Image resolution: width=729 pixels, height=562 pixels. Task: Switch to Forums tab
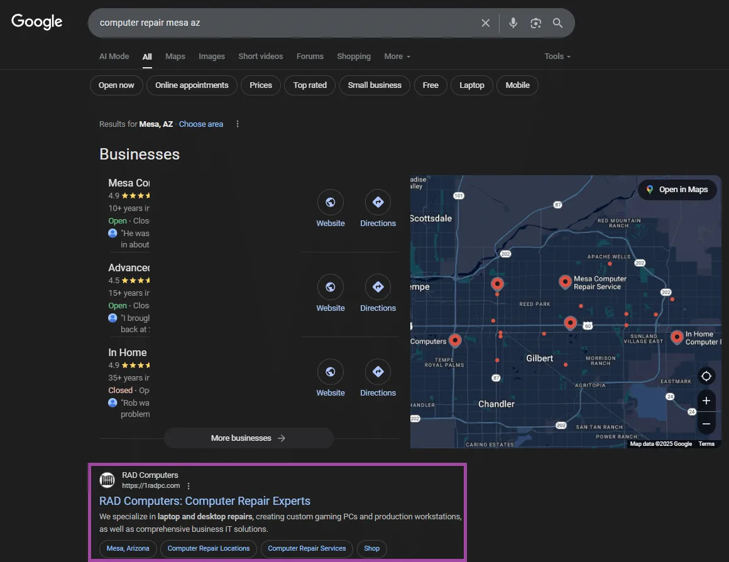coord(310,57)
